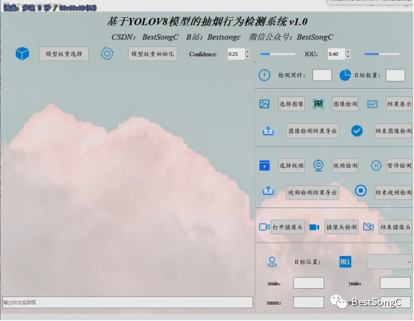Click the 模型权重初始化 button
The height and width of the screenshot is (321, 414).
tap(152, 54)
